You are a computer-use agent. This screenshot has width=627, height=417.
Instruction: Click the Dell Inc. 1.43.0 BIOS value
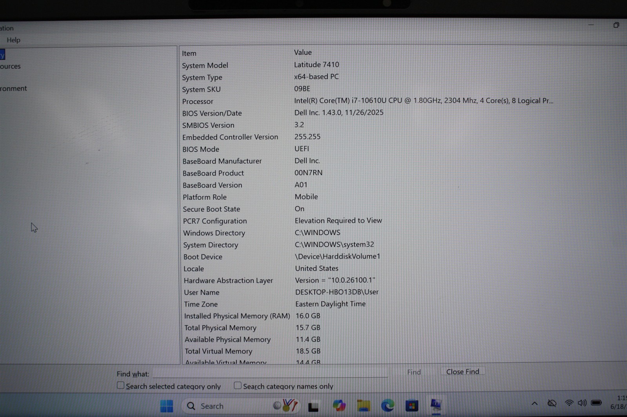(x=339, y=112)
